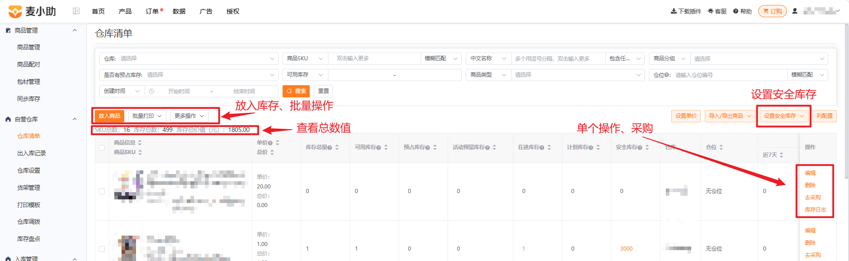
Task: Click the help icon next to 库存总量 header
Action: pos(330,147)
